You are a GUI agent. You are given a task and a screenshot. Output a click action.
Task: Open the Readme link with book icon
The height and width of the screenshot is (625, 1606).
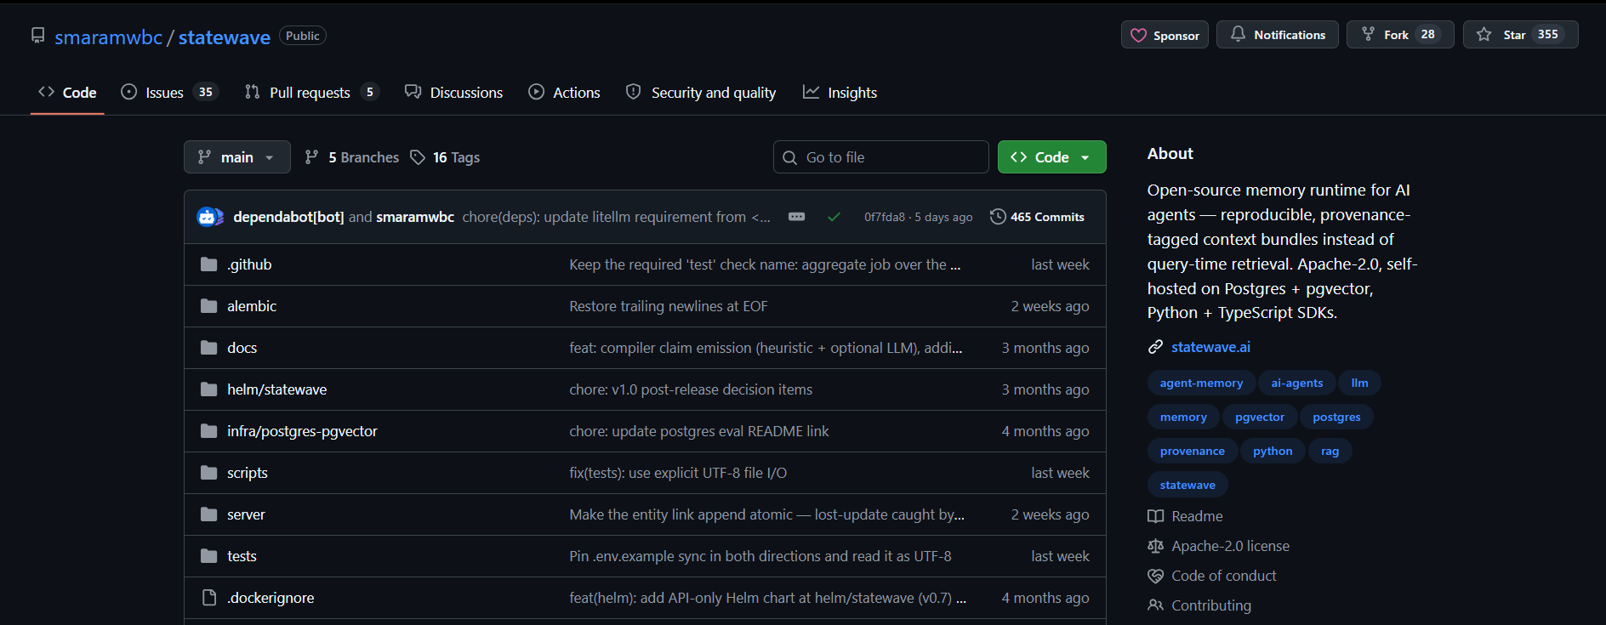click(x=1185, y=516)
